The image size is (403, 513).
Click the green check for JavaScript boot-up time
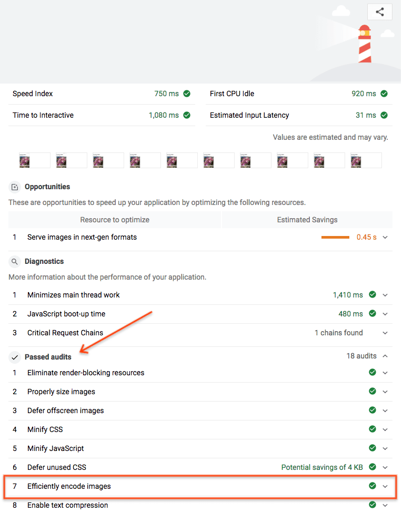372,314
